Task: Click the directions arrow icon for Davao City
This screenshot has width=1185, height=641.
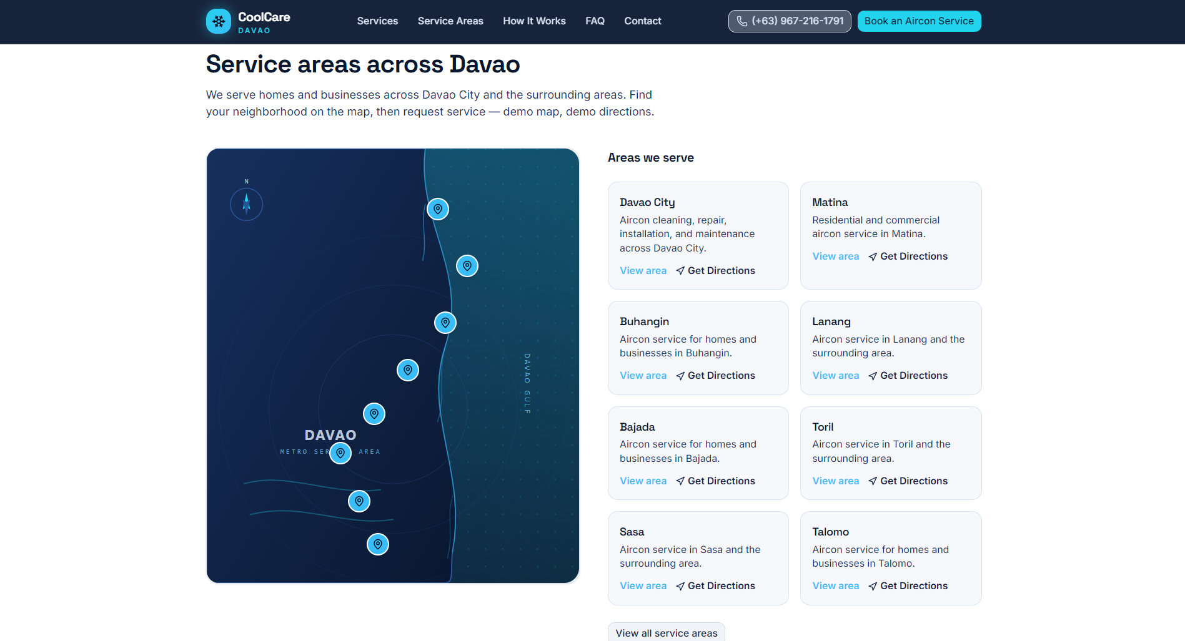Action: [x=680, y=271]
